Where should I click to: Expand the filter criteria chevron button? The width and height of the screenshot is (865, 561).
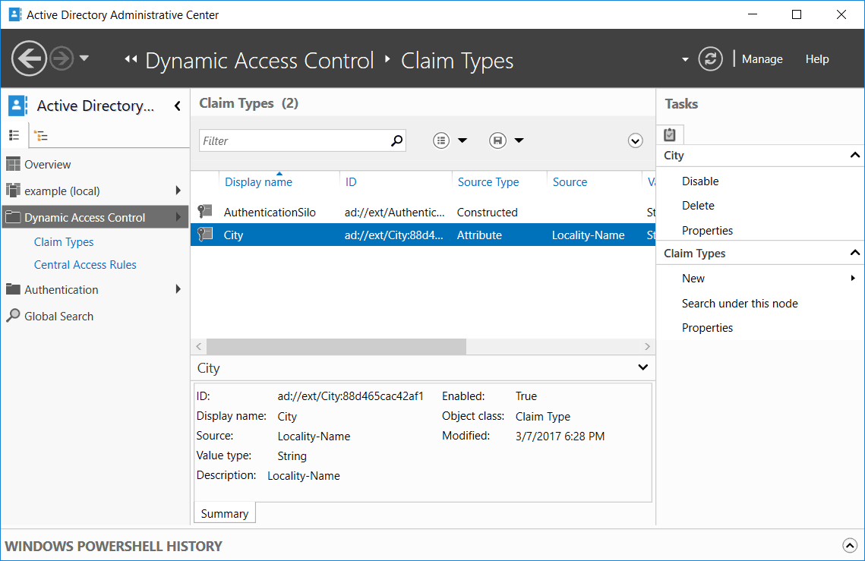click(x=635, y=140)
